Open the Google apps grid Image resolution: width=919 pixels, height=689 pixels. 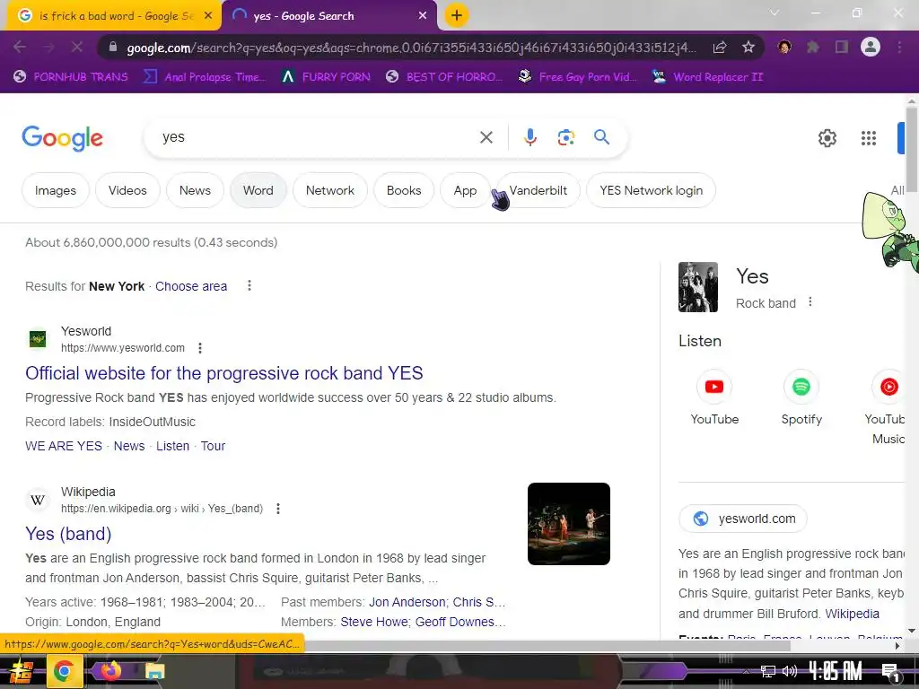pos(869,138)
